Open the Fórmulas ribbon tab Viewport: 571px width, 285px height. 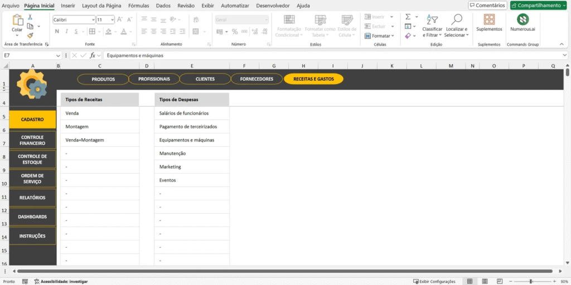click(x=138, y=6)
